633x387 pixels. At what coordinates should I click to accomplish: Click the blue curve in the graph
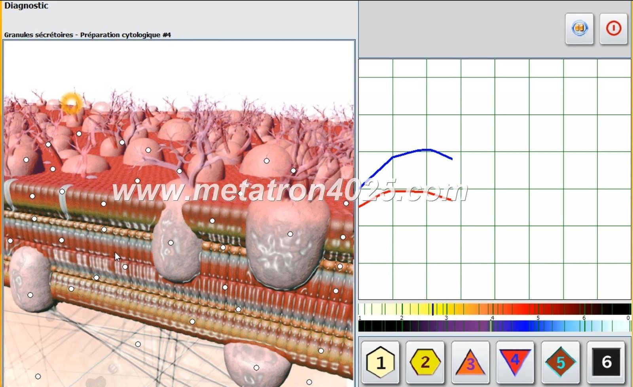coord(411,152)
